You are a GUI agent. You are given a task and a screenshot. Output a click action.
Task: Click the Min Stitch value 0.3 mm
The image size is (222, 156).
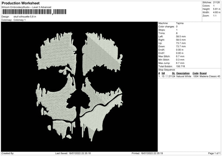tap(180, 60)
